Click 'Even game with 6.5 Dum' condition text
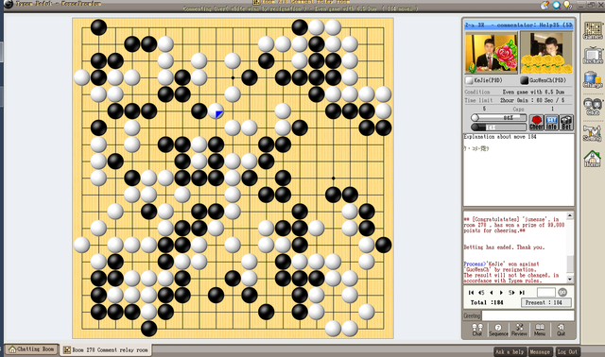Image resolution: width=605 pixels, height=357 pixels. coord(533,92)
